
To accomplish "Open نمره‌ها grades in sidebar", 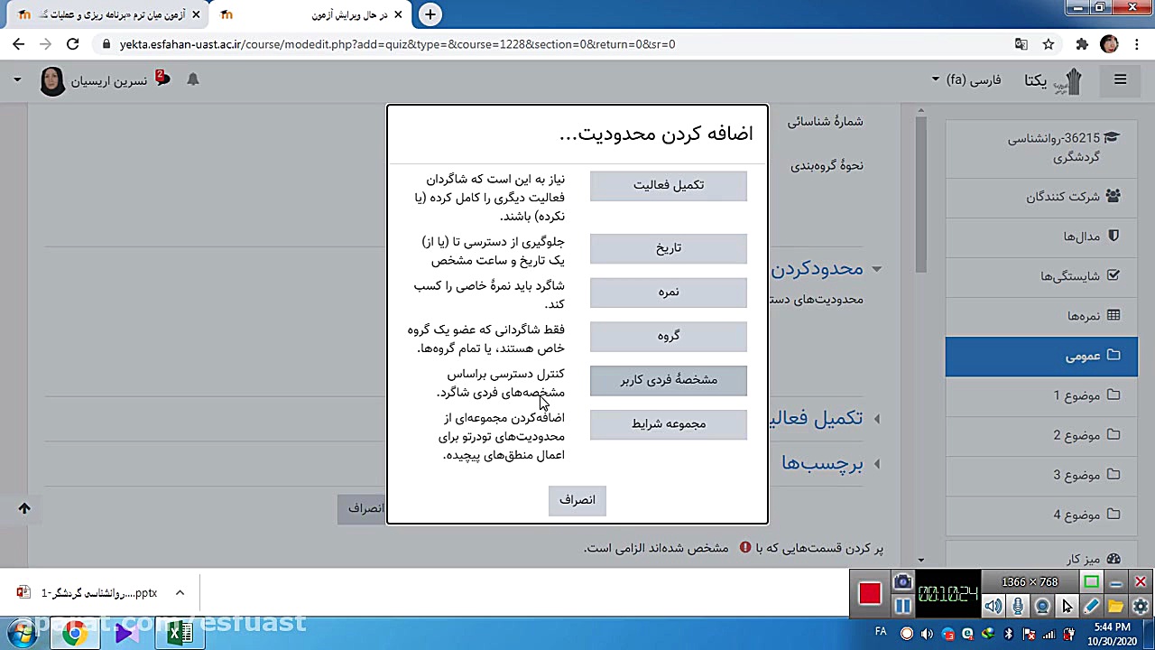I will (1042, 315).
